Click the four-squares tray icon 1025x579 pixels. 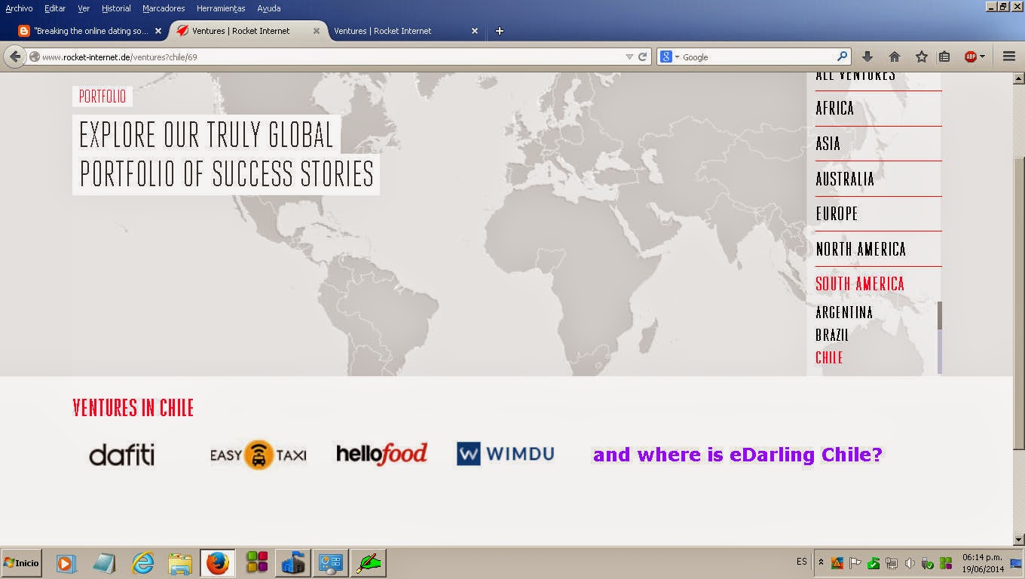946,563
